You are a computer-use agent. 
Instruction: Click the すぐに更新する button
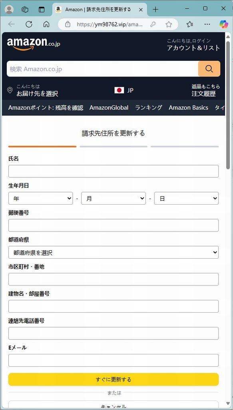[114, 380]
